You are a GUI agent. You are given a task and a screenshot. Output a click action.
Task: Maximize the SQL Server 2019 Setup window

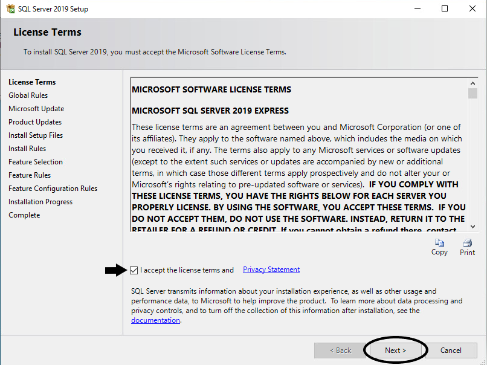[x=445, y=8]
